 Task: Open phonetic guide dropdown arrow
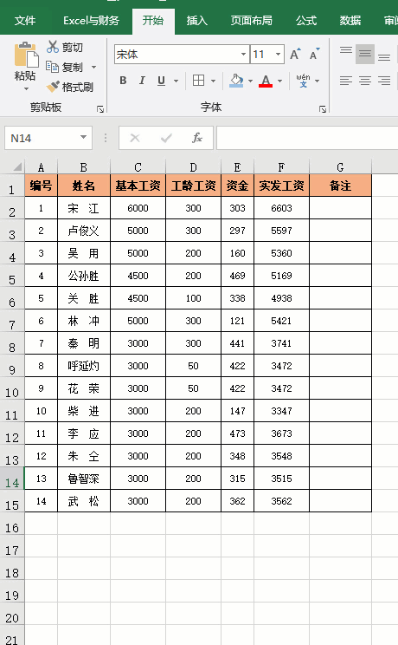point(317,81)
